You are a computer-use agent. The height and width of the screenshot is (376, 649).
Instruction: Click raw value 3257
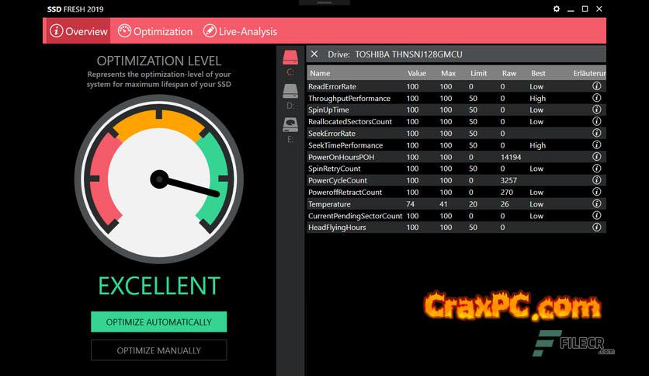508,180
